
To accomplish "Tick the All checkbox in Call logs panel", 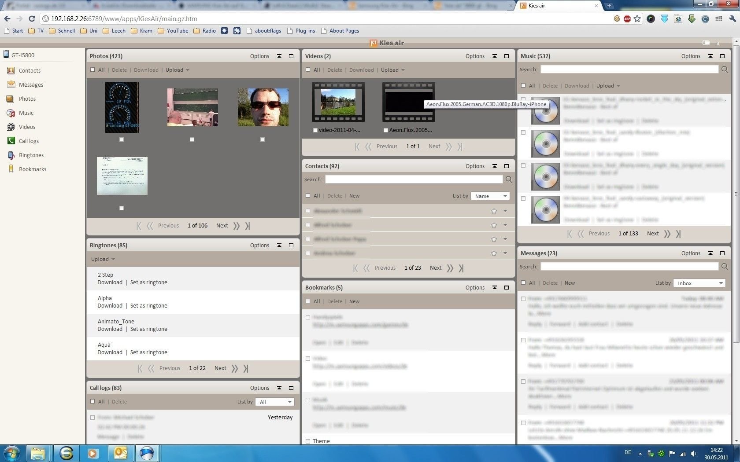I will 92,401.
